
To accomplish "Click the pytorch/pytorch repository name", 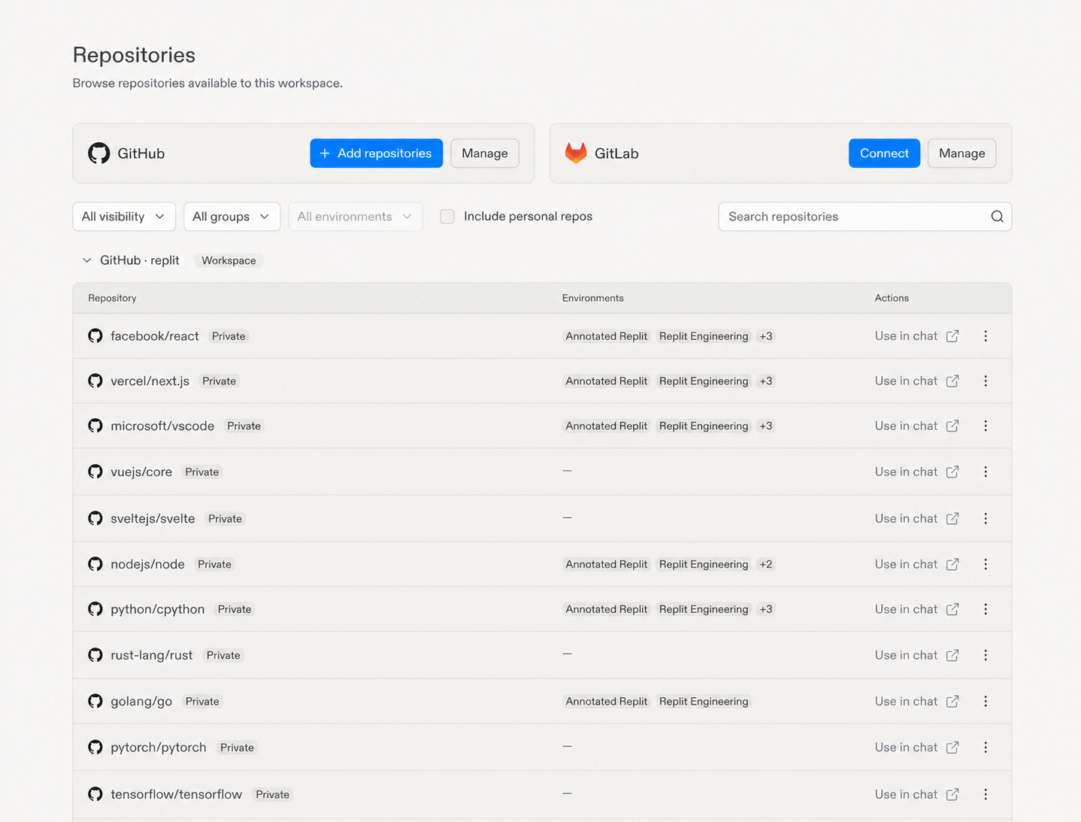I will (159, 747).
